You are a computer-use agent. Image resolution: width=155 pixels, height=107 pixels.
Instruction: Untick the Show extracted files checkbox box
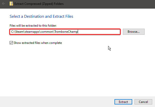[11, 43]
